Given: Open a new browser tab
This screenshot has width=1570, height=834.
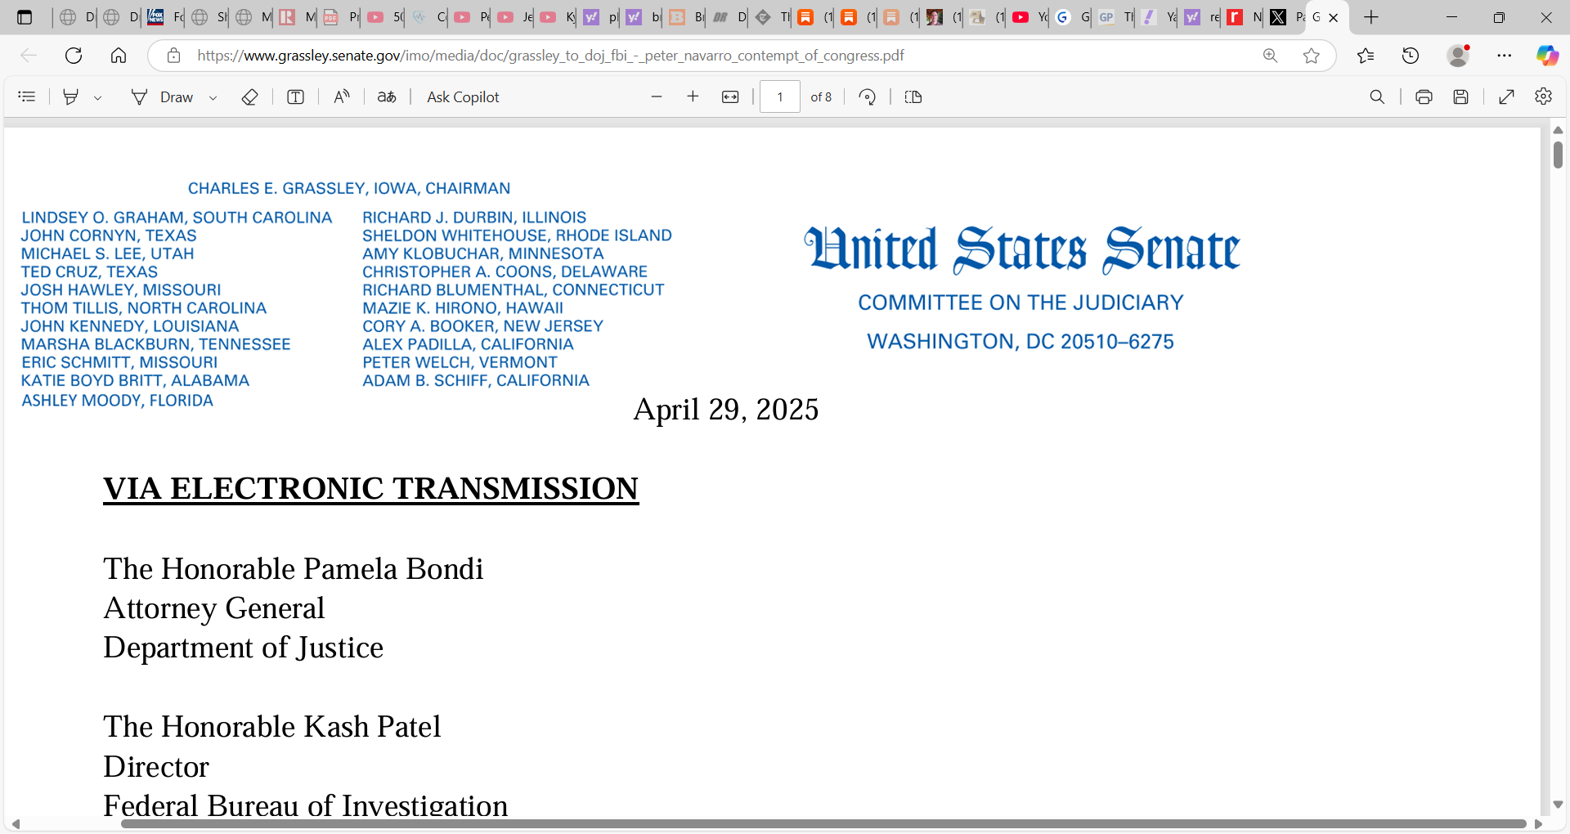Looking at the screenshot, I should (1371, 17).
